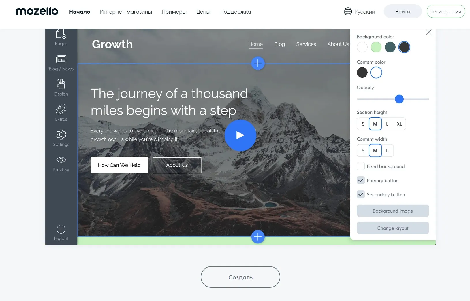Click the Opacity slider handle

[x=399, y=99]
